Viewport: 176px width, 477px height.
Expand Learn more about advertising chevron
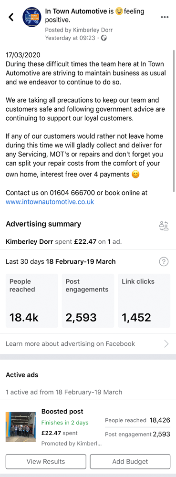pyautogui.click(x=166, y=344)
